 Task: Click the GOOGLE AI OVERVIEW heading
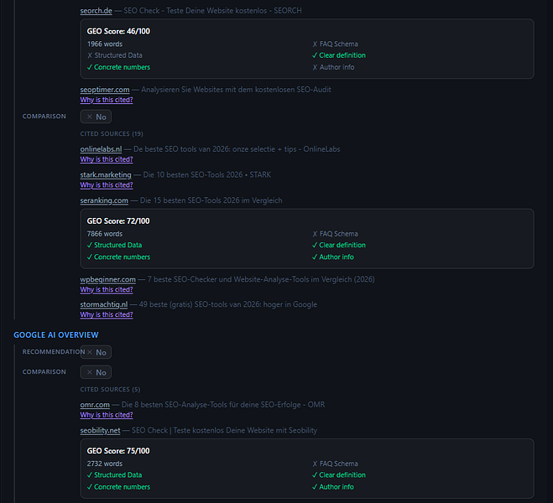point(56,335)
